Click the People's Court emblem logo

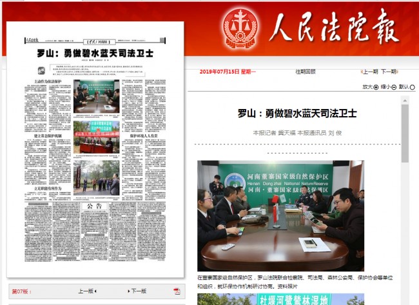(x=240, y=28)
